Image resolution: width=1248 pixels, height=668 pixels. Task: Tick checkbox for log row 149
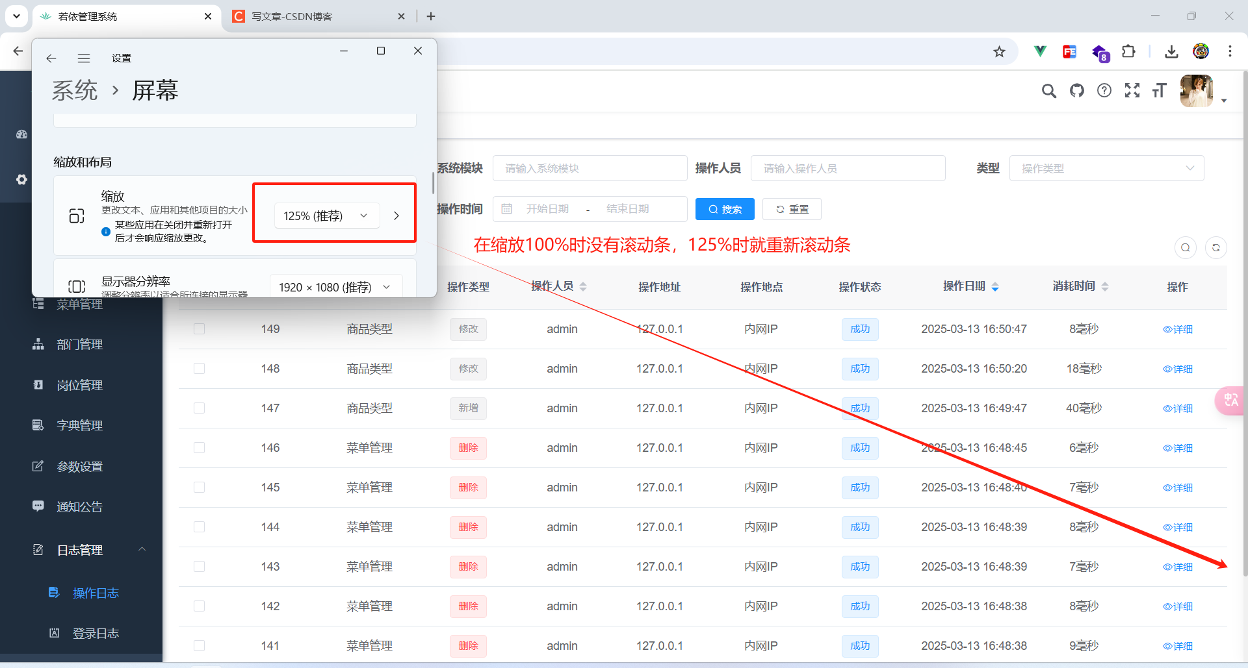click(200, 329)
